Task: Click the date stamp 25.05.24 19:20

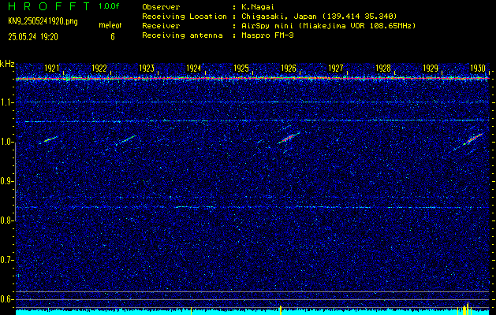Action: [33, 37]
